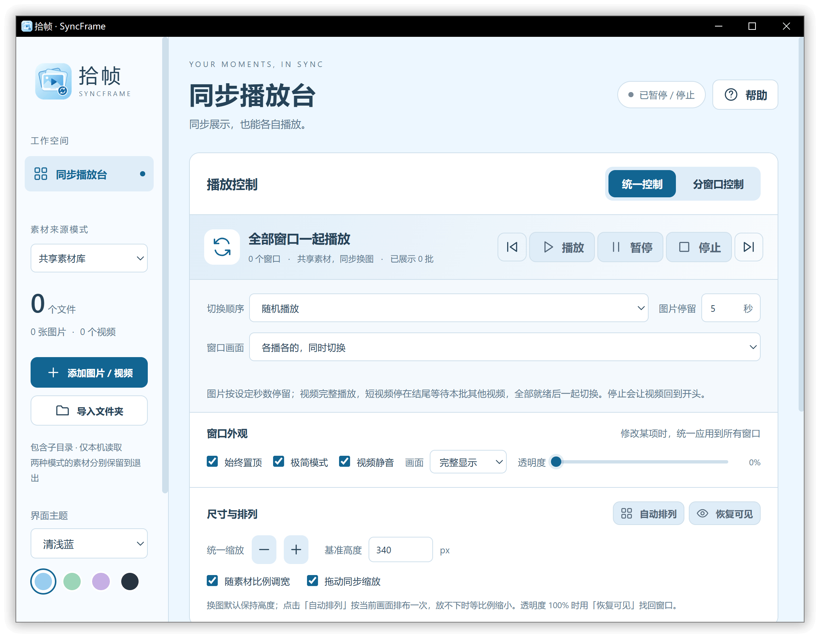Click the 窗口外观 section title

tap(227, 434)
